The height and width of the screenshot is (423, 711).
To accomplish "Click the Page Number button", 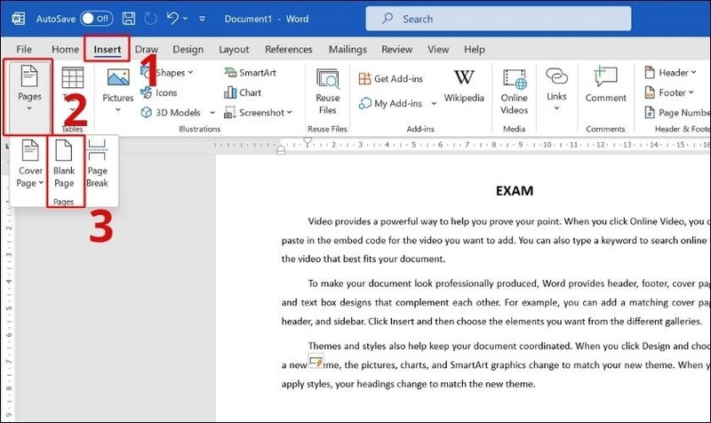I will [x=677, y=113].
